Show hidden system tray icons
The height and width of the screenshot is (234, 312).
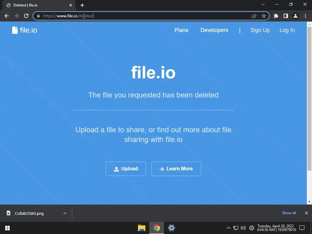[229, 228]
